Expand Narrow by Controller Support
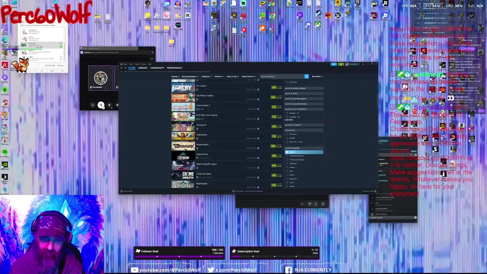487x274 pixels. (304, 99)
